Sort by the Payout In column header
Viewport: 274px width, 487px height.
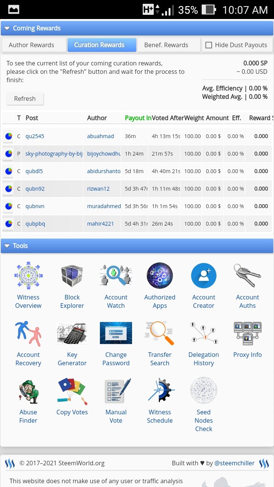138,118
